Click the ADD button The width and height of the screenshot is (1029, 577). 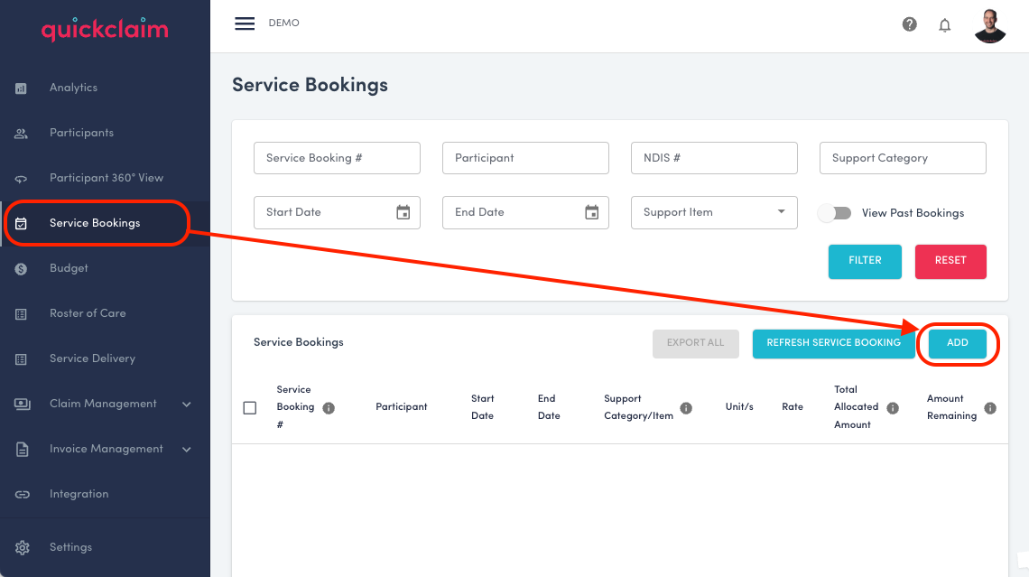[x=959, y=343]
